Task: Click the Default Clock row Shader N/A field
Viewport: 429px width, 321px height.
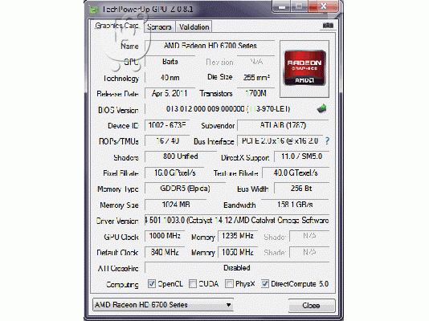Action: [x=309, y=252]
